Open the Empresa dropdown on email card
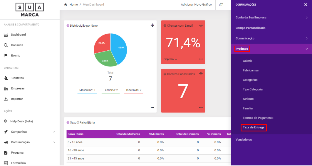The width and height of the screenshot is (312, 166). point(170,59)
